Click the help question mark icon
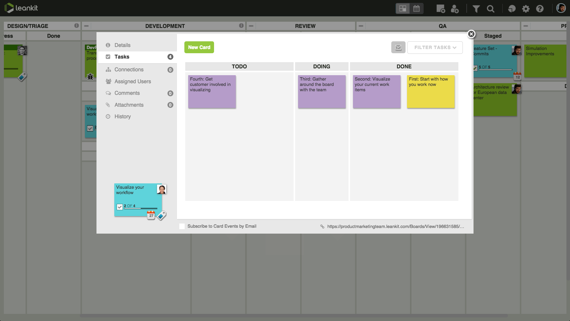This screenshot has height=321, width=570. pyautogui.click(x=539, y=9)
